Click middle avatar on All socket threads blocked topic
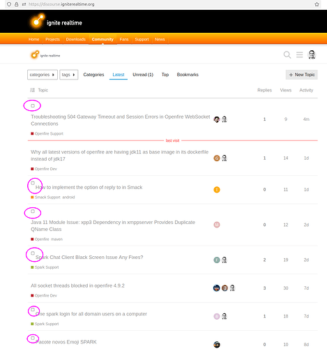 [x=225, y=288]
